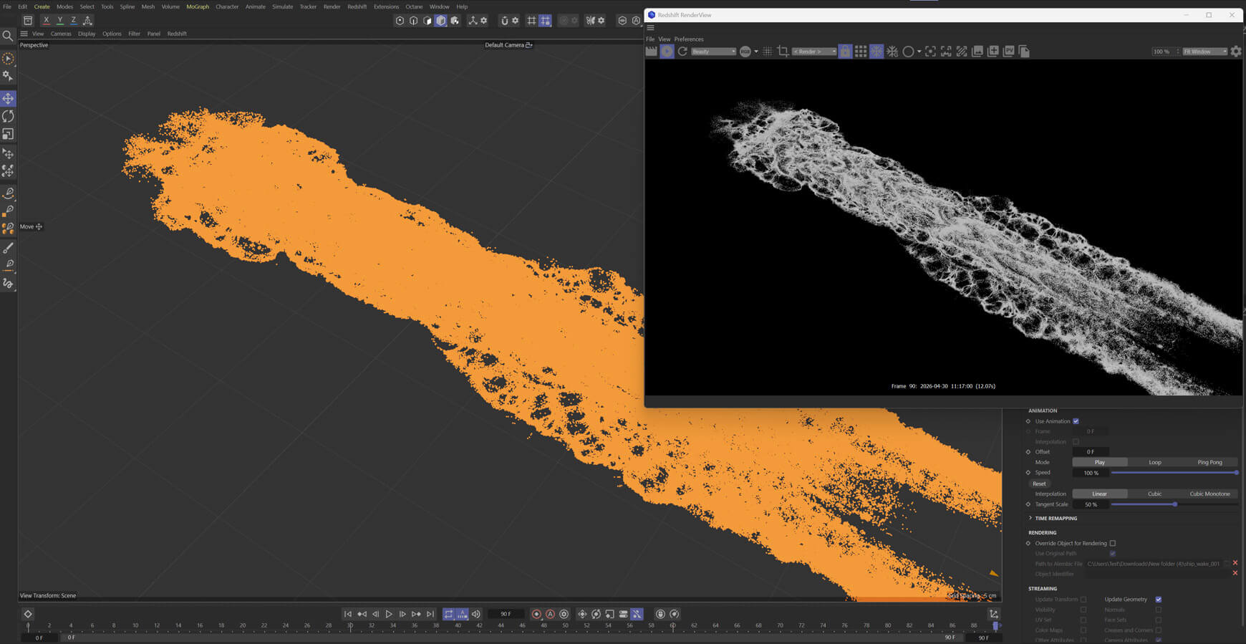Viewport: 1246px width, 644px height.
Task: Set Interpolation to Cubic Monotone
Action: tap(1210, 494)
